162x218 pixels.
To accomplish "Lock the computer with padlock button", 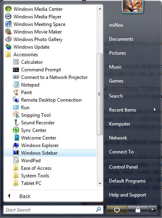I will point(138,209).
